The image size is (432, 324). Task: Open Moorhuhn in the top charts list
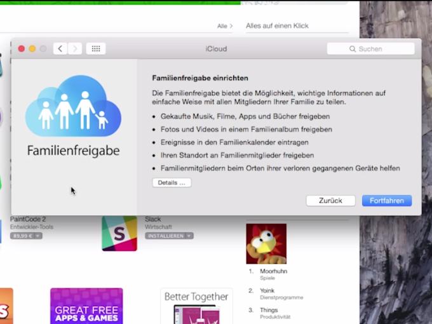pos(274,271)
